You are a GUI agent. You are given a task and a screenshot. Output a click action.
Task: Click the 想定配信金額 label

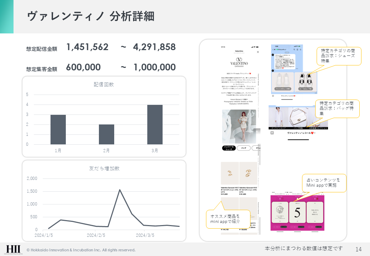(42, 49)
